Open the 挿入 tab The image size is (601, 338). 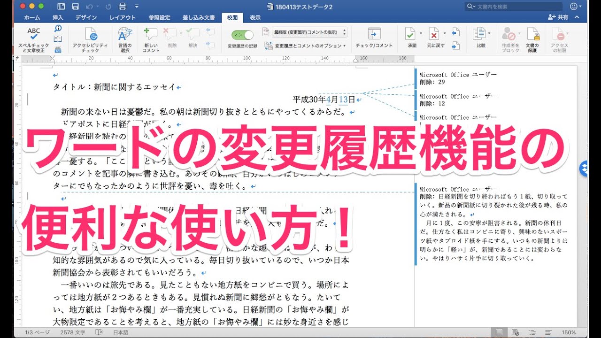point(58,17)
